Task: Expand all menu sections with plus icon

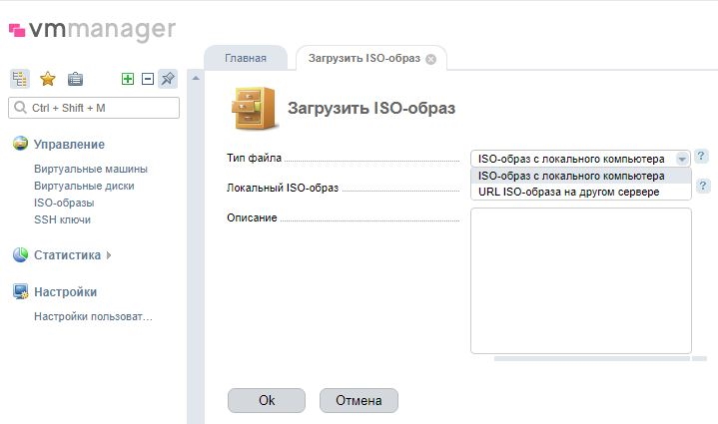Action: [128, 79]
